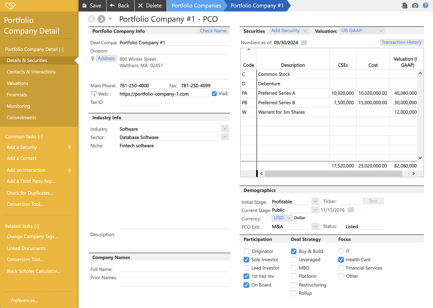Screen dimensions: 433x308
Task: Open the Valuations page
Action: tap(17, 83)
